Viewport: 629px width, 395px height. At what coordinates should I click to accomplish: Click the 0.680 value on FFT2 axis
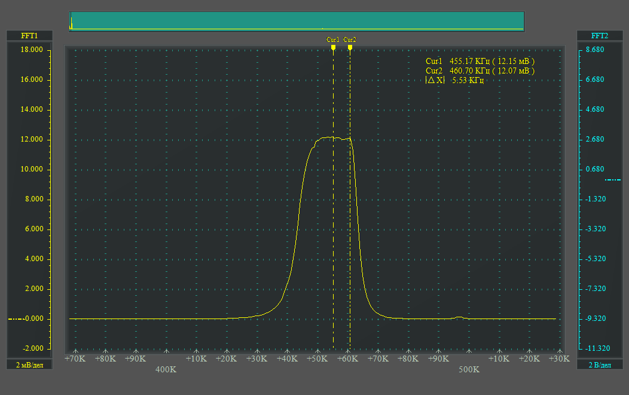[x=595, y=169]
